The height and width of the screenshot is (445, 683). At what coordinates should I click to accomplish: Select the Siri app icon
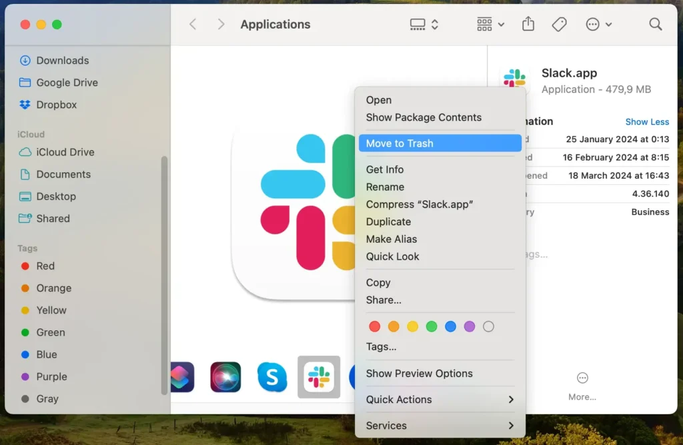225,377
